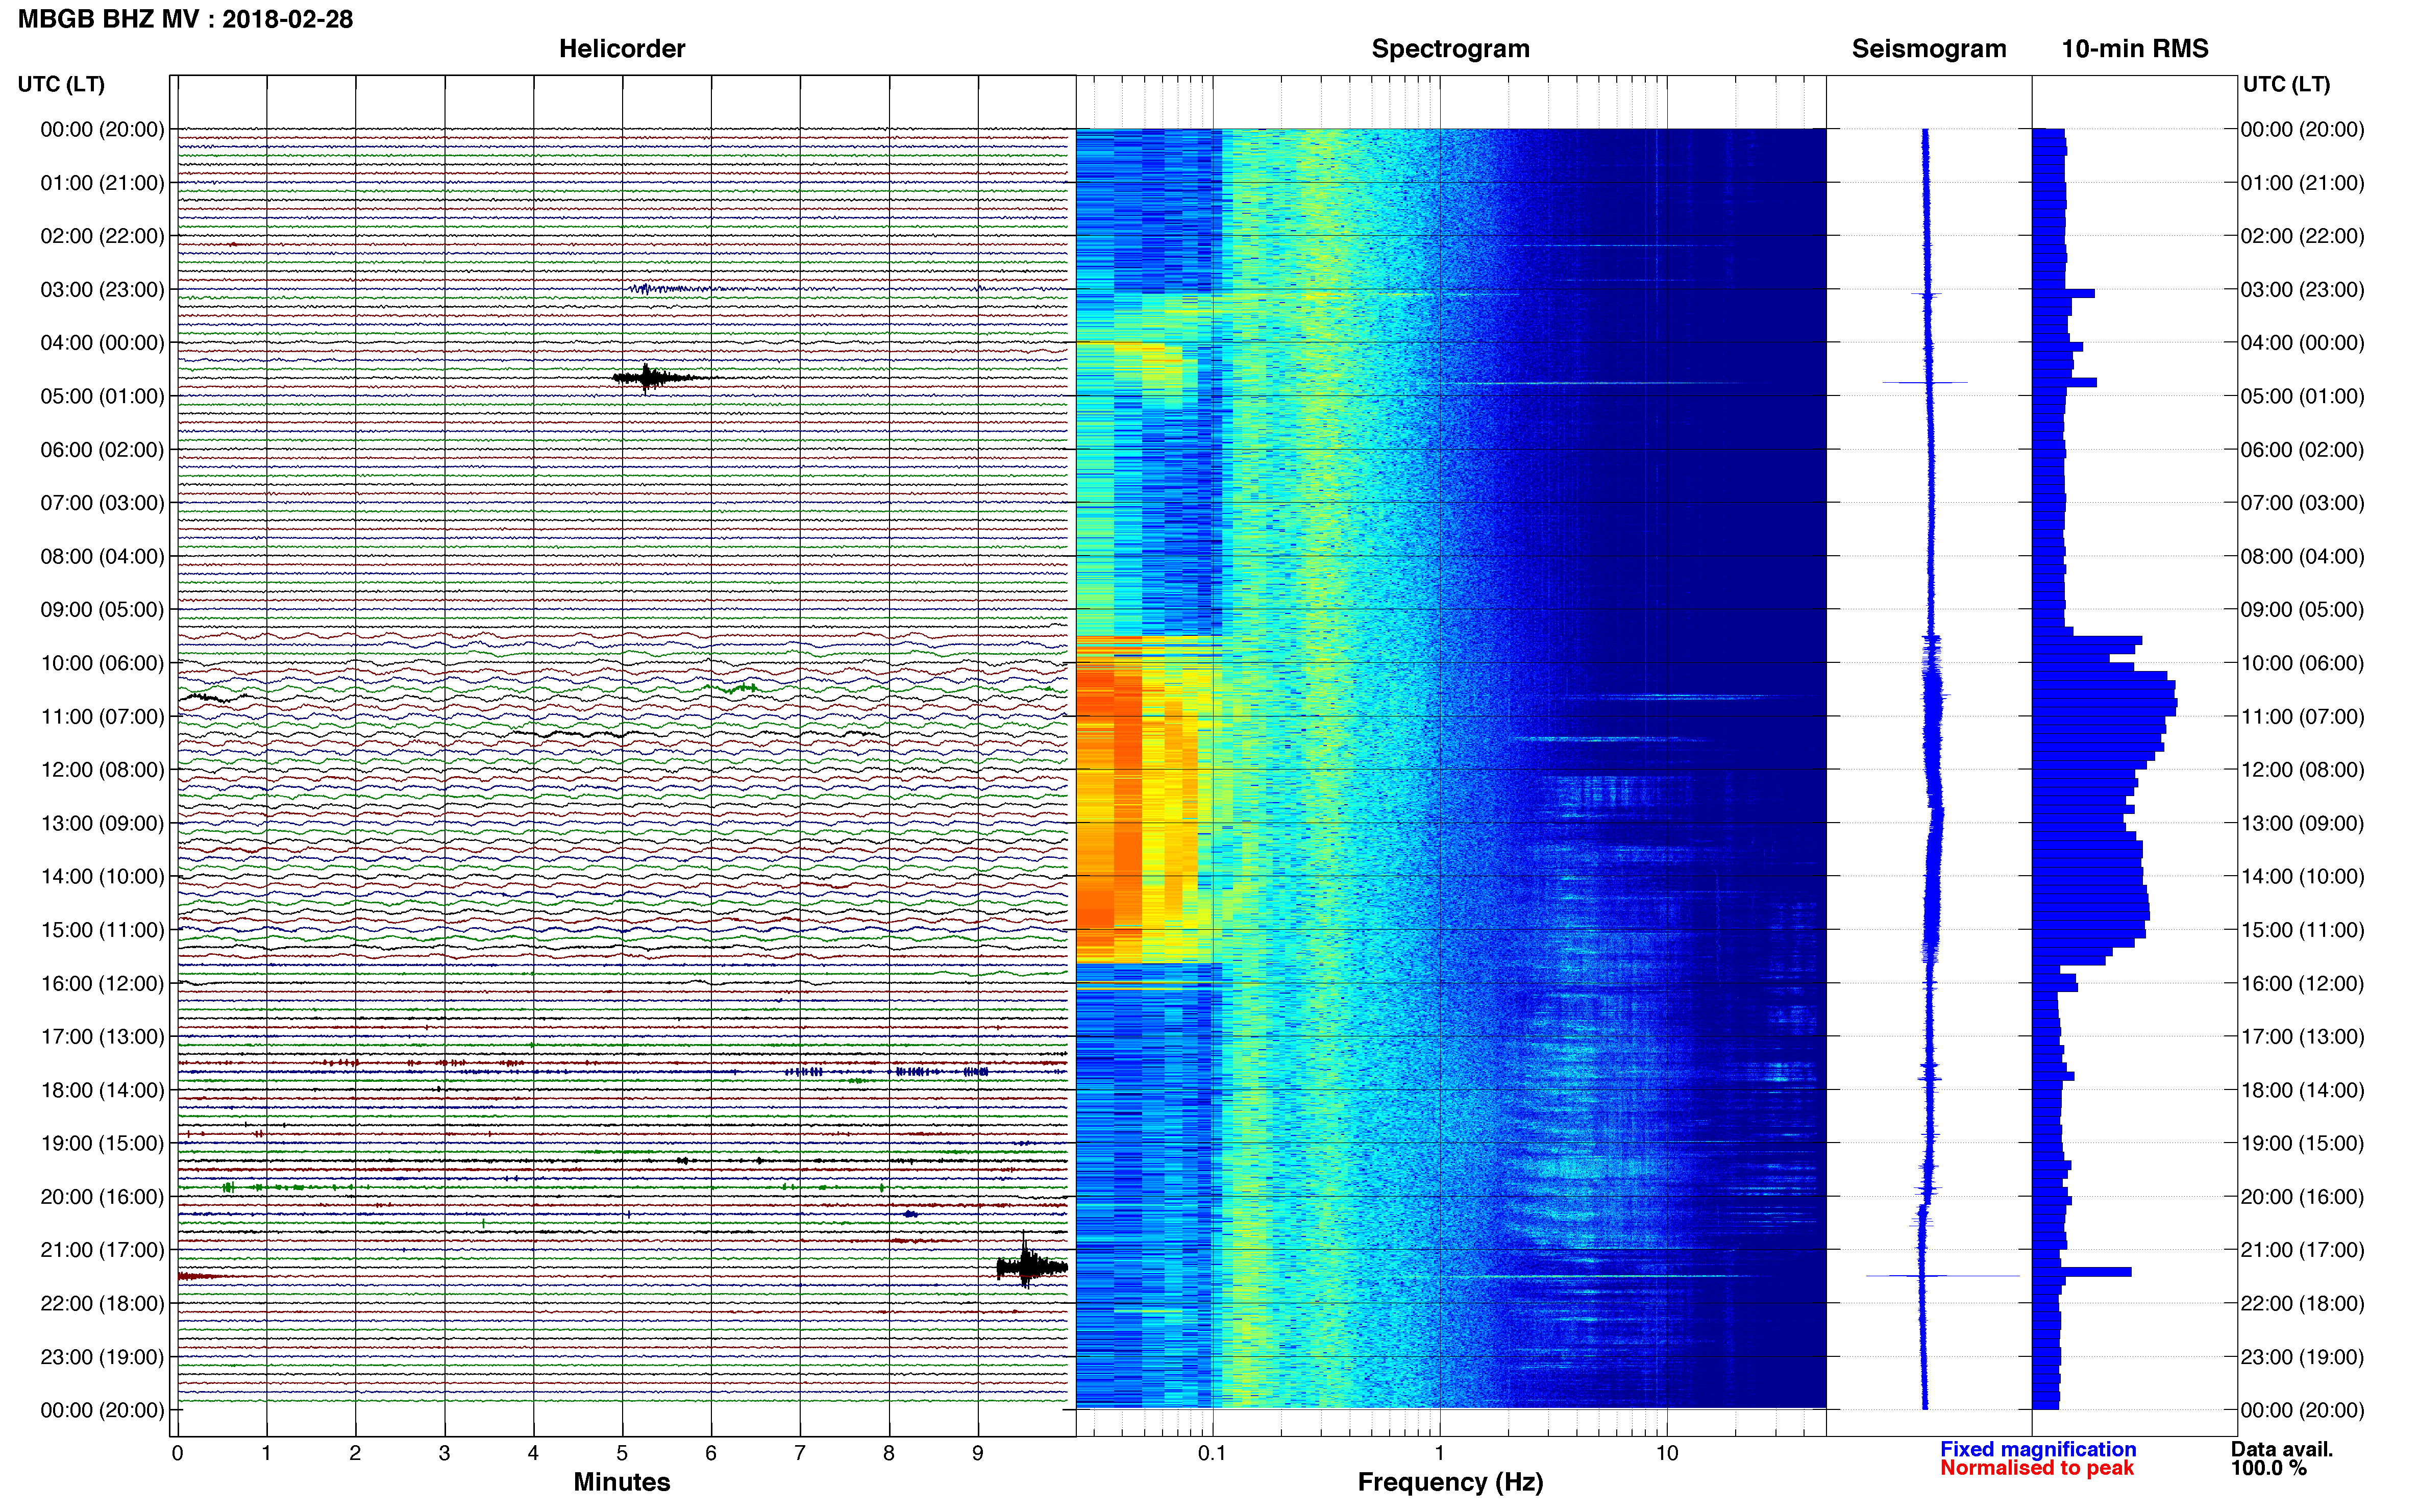Click the right '23:00 (19:00)' time label

[x=2302, y=1357]
